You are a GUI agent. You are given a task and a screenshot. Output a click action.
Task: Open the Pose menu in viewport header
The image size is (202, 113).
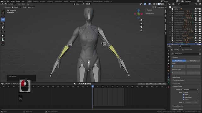point(28,4)
